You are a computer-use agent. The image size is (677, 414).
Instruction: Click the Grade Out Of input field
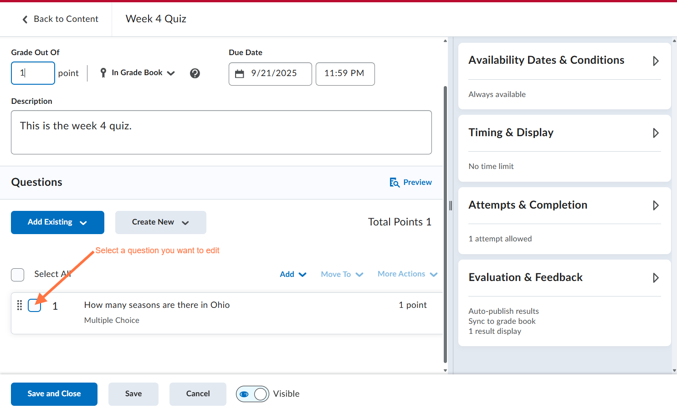tap(33, 73)
